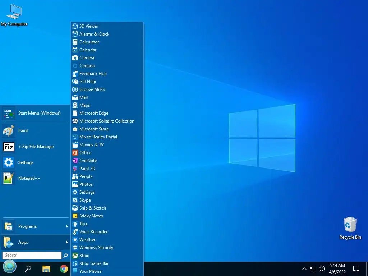Open Settings in the Apps submenu list

(x=107, y=192)
